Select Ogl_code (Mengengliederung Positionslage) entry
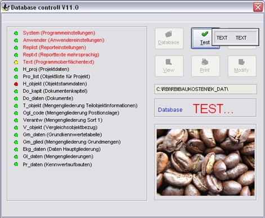 [71, 113]
